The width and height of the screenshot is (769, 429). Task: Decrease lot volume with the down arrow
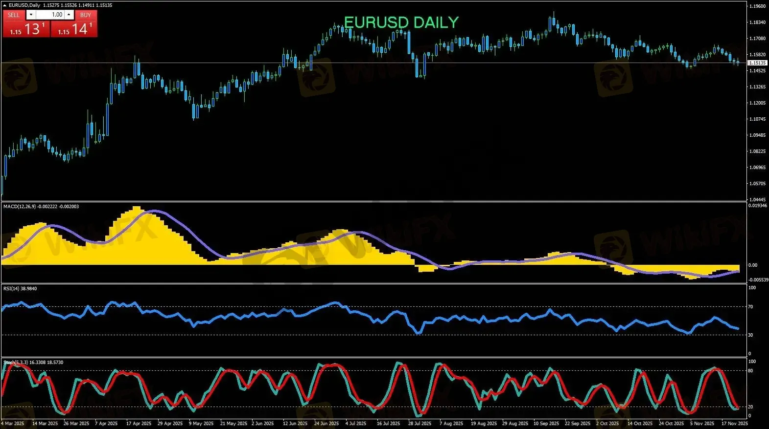click(x=31, y=15)
